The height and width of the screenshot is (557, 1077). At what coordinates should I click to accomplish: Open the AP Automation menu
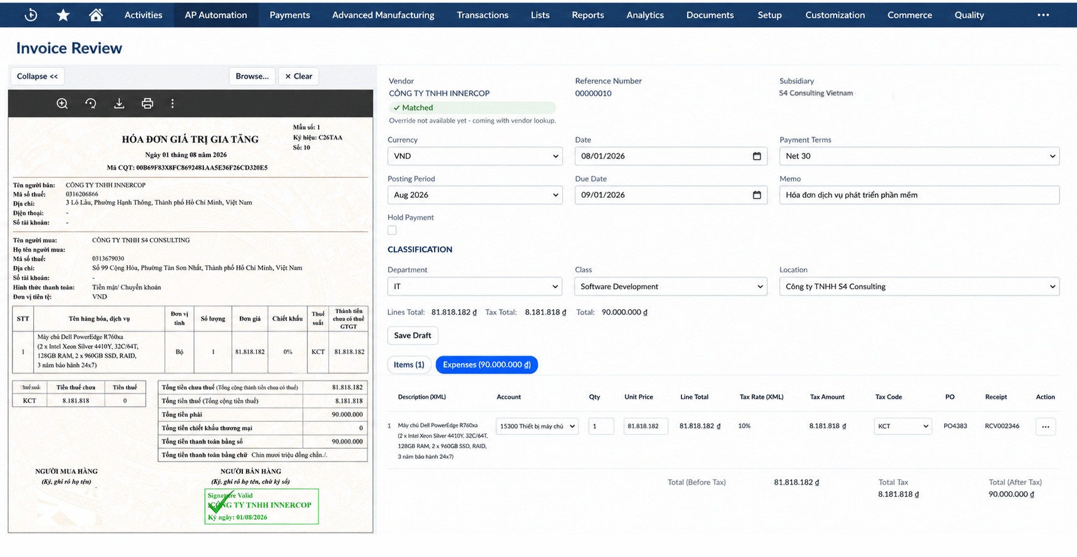216,15
